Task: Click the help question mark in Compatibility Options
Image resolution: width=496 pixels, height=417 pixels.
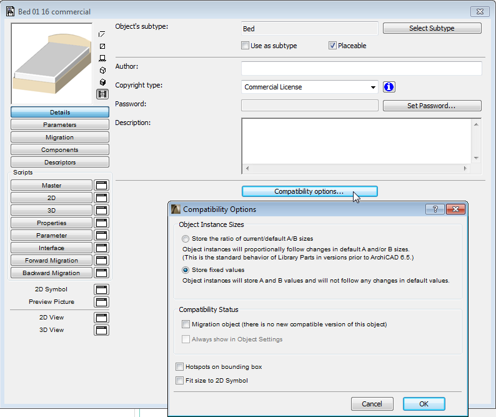Action: pos(435,209)
